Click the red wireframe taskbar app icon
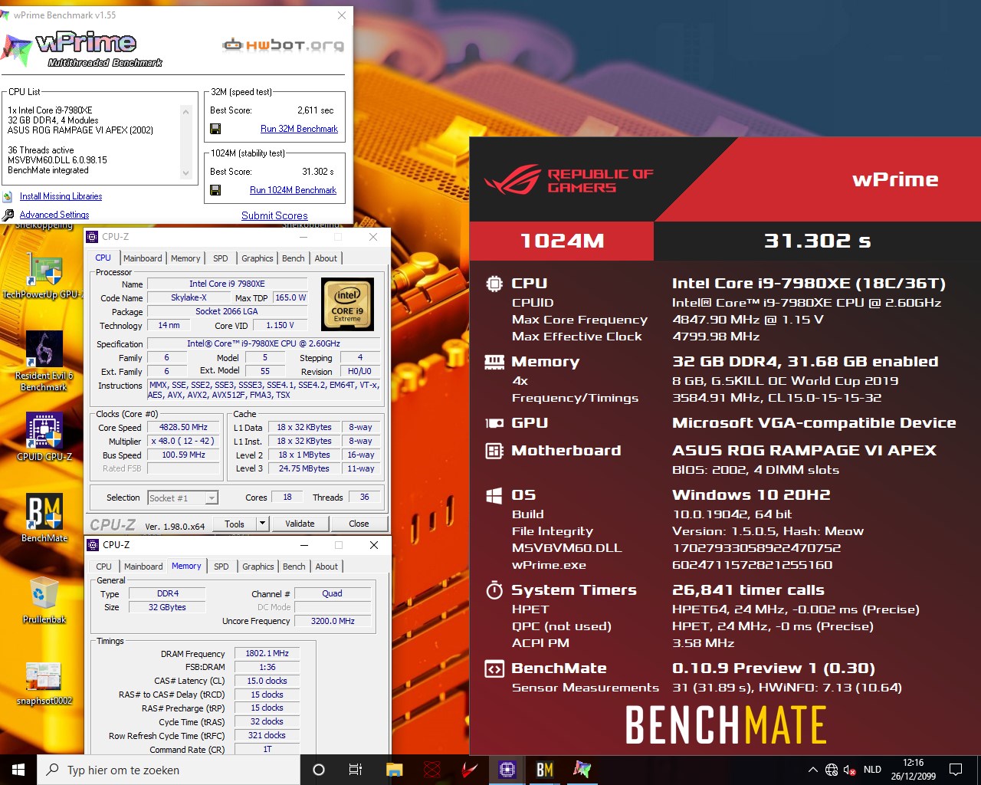Viewport: 981px width, 785px height. (432, 770)
